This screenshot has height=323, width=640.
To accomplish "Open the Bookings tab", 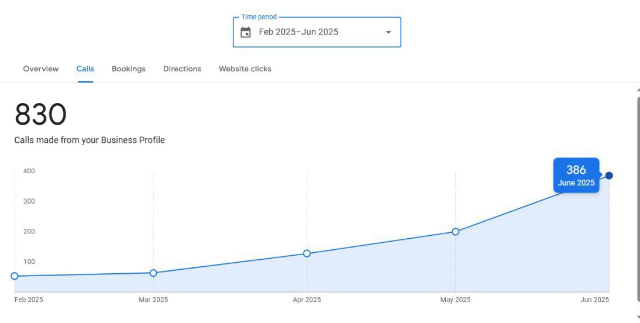I will [129, 69].
